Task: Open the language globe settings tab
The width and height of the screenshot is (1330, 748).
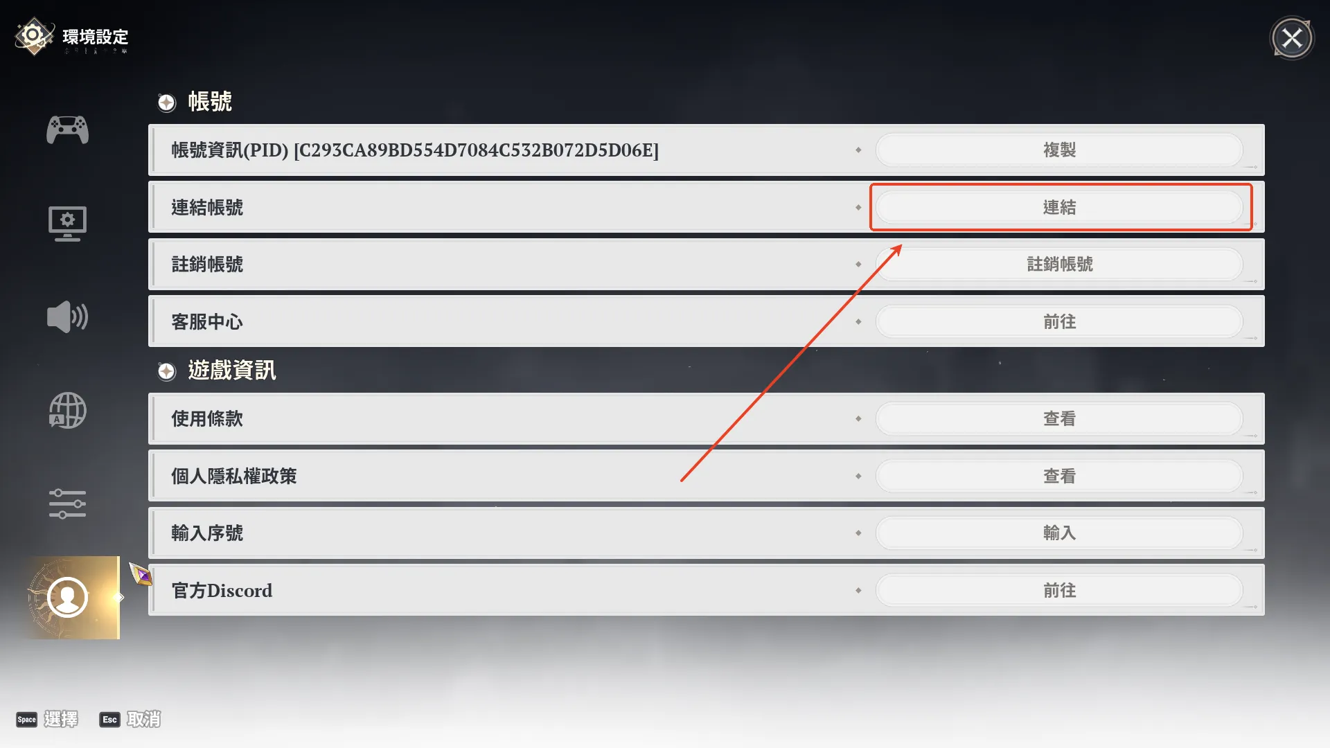Action: (67, 411)
